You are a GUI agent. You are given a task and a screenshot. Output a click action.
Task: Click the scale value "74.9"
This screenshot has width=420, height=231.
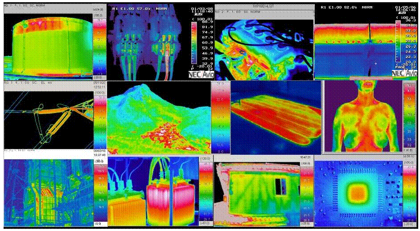(x=207, y=32)
